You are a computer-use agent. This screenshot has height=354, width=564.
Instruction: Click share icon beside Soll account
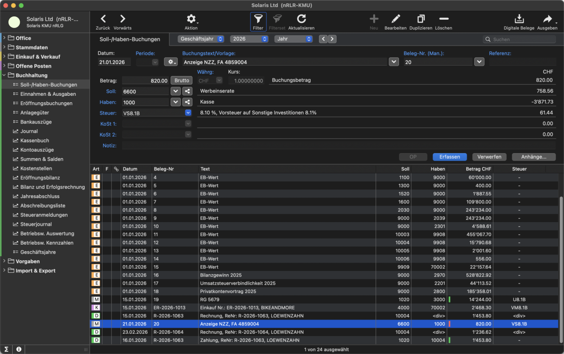(187, 91)
